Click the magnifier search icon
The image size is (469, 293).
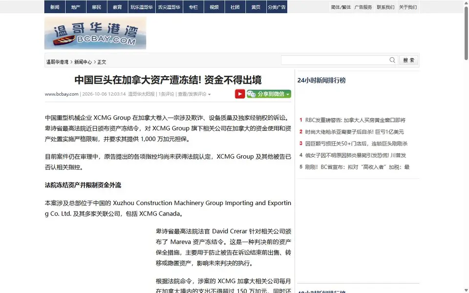tap(392, 60)
